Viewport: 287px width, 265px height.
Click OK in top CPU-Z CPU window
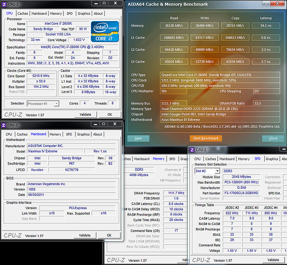[110, 115]
